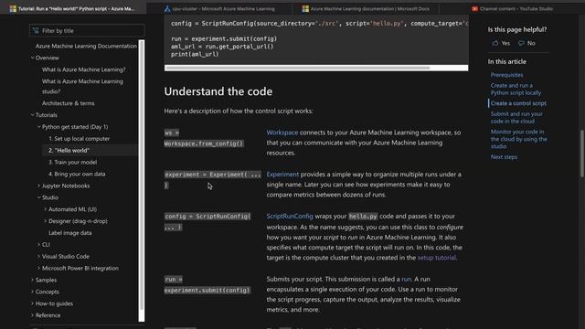
Task: Click the run link in description
Action: [406, 279]
